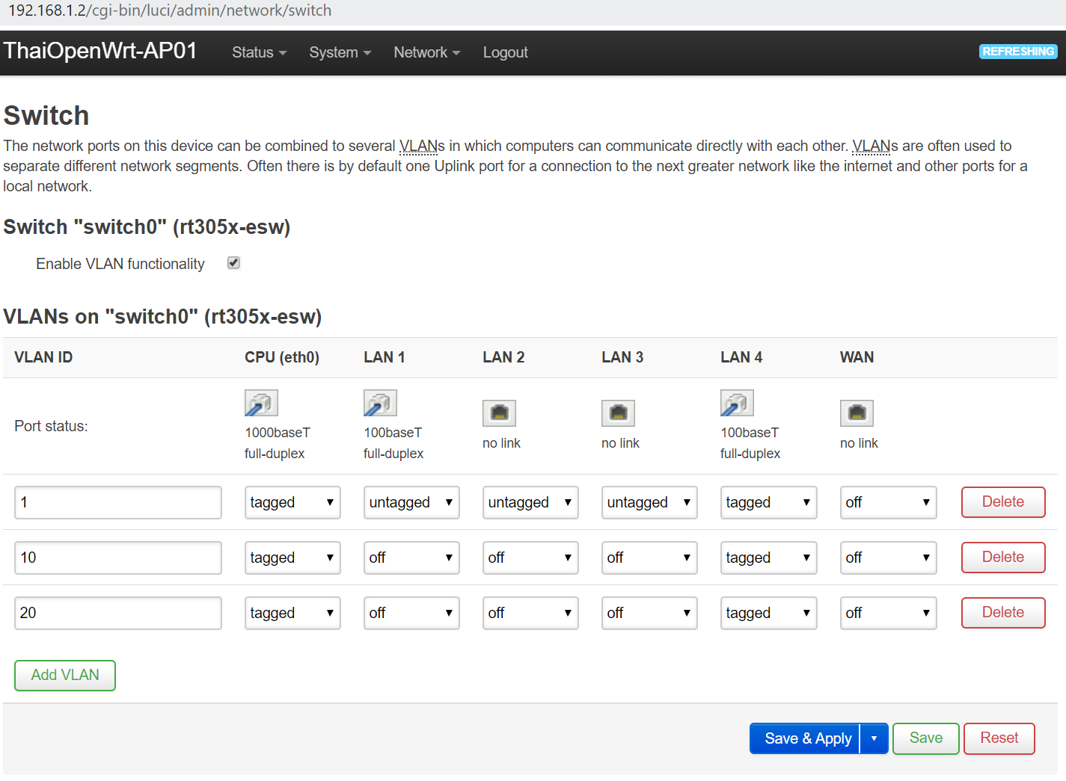
Task: Click the Switch page heading
Action: [46, 116]
